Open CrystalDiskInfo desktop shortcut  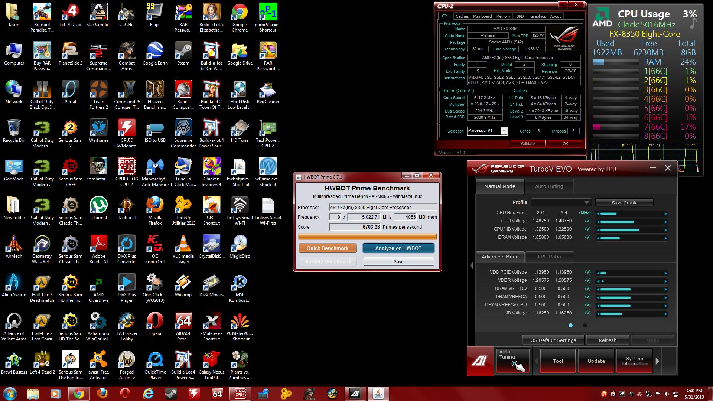click(x=211, y=246)
